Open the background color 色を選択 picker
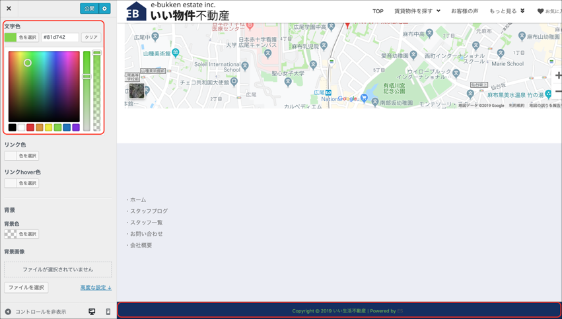The height and width of the screenshot is (319, 562). click(21, 234)
